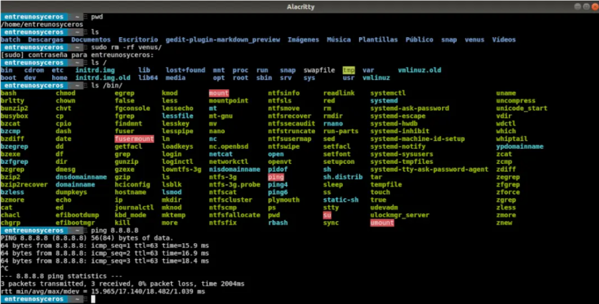The height and width of the screenshot is (304, 599).
Task: Click the ^C interrupt line
Action: click(4, 269)
